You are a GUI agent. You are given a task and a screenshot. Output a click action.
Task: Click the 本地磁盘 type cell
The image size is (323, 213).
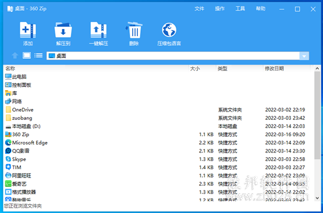(x=228, y=126)
